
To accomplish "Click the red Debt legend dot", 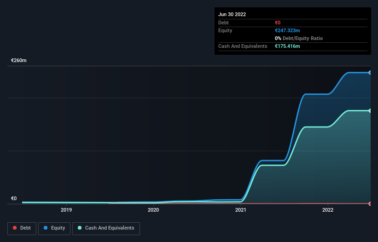I will (15, 228).
